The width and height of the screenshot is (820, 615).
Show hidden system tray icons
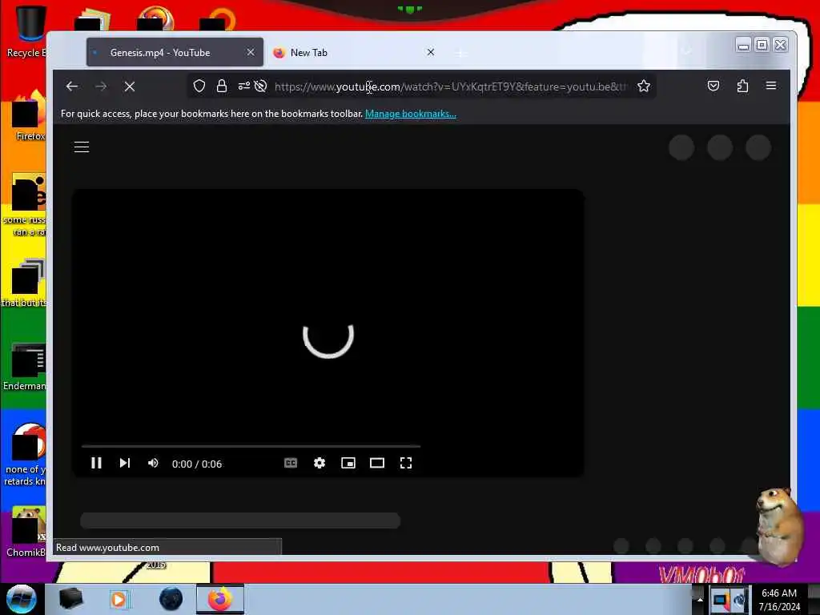pos(700,599)
